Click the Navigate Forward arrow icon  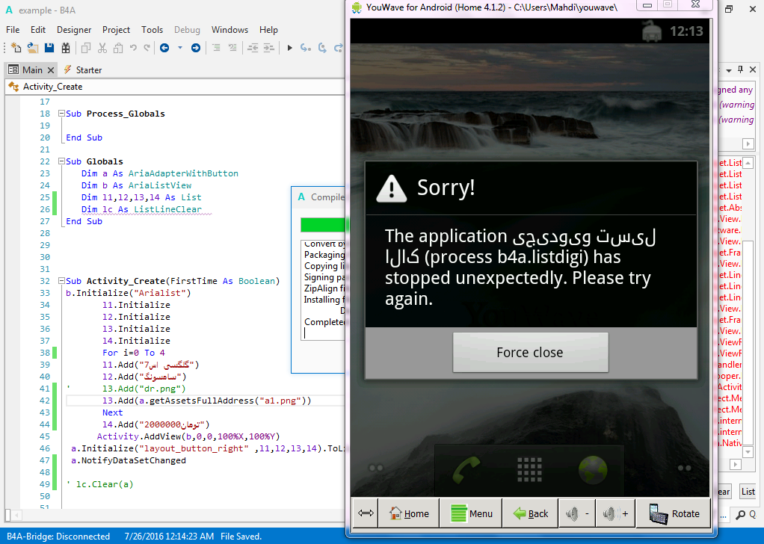click(196, 48)
